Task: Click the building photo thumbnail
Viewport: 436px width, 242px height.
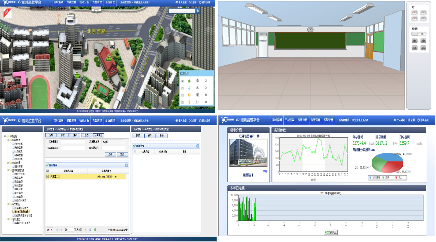Action: [248, 153]
